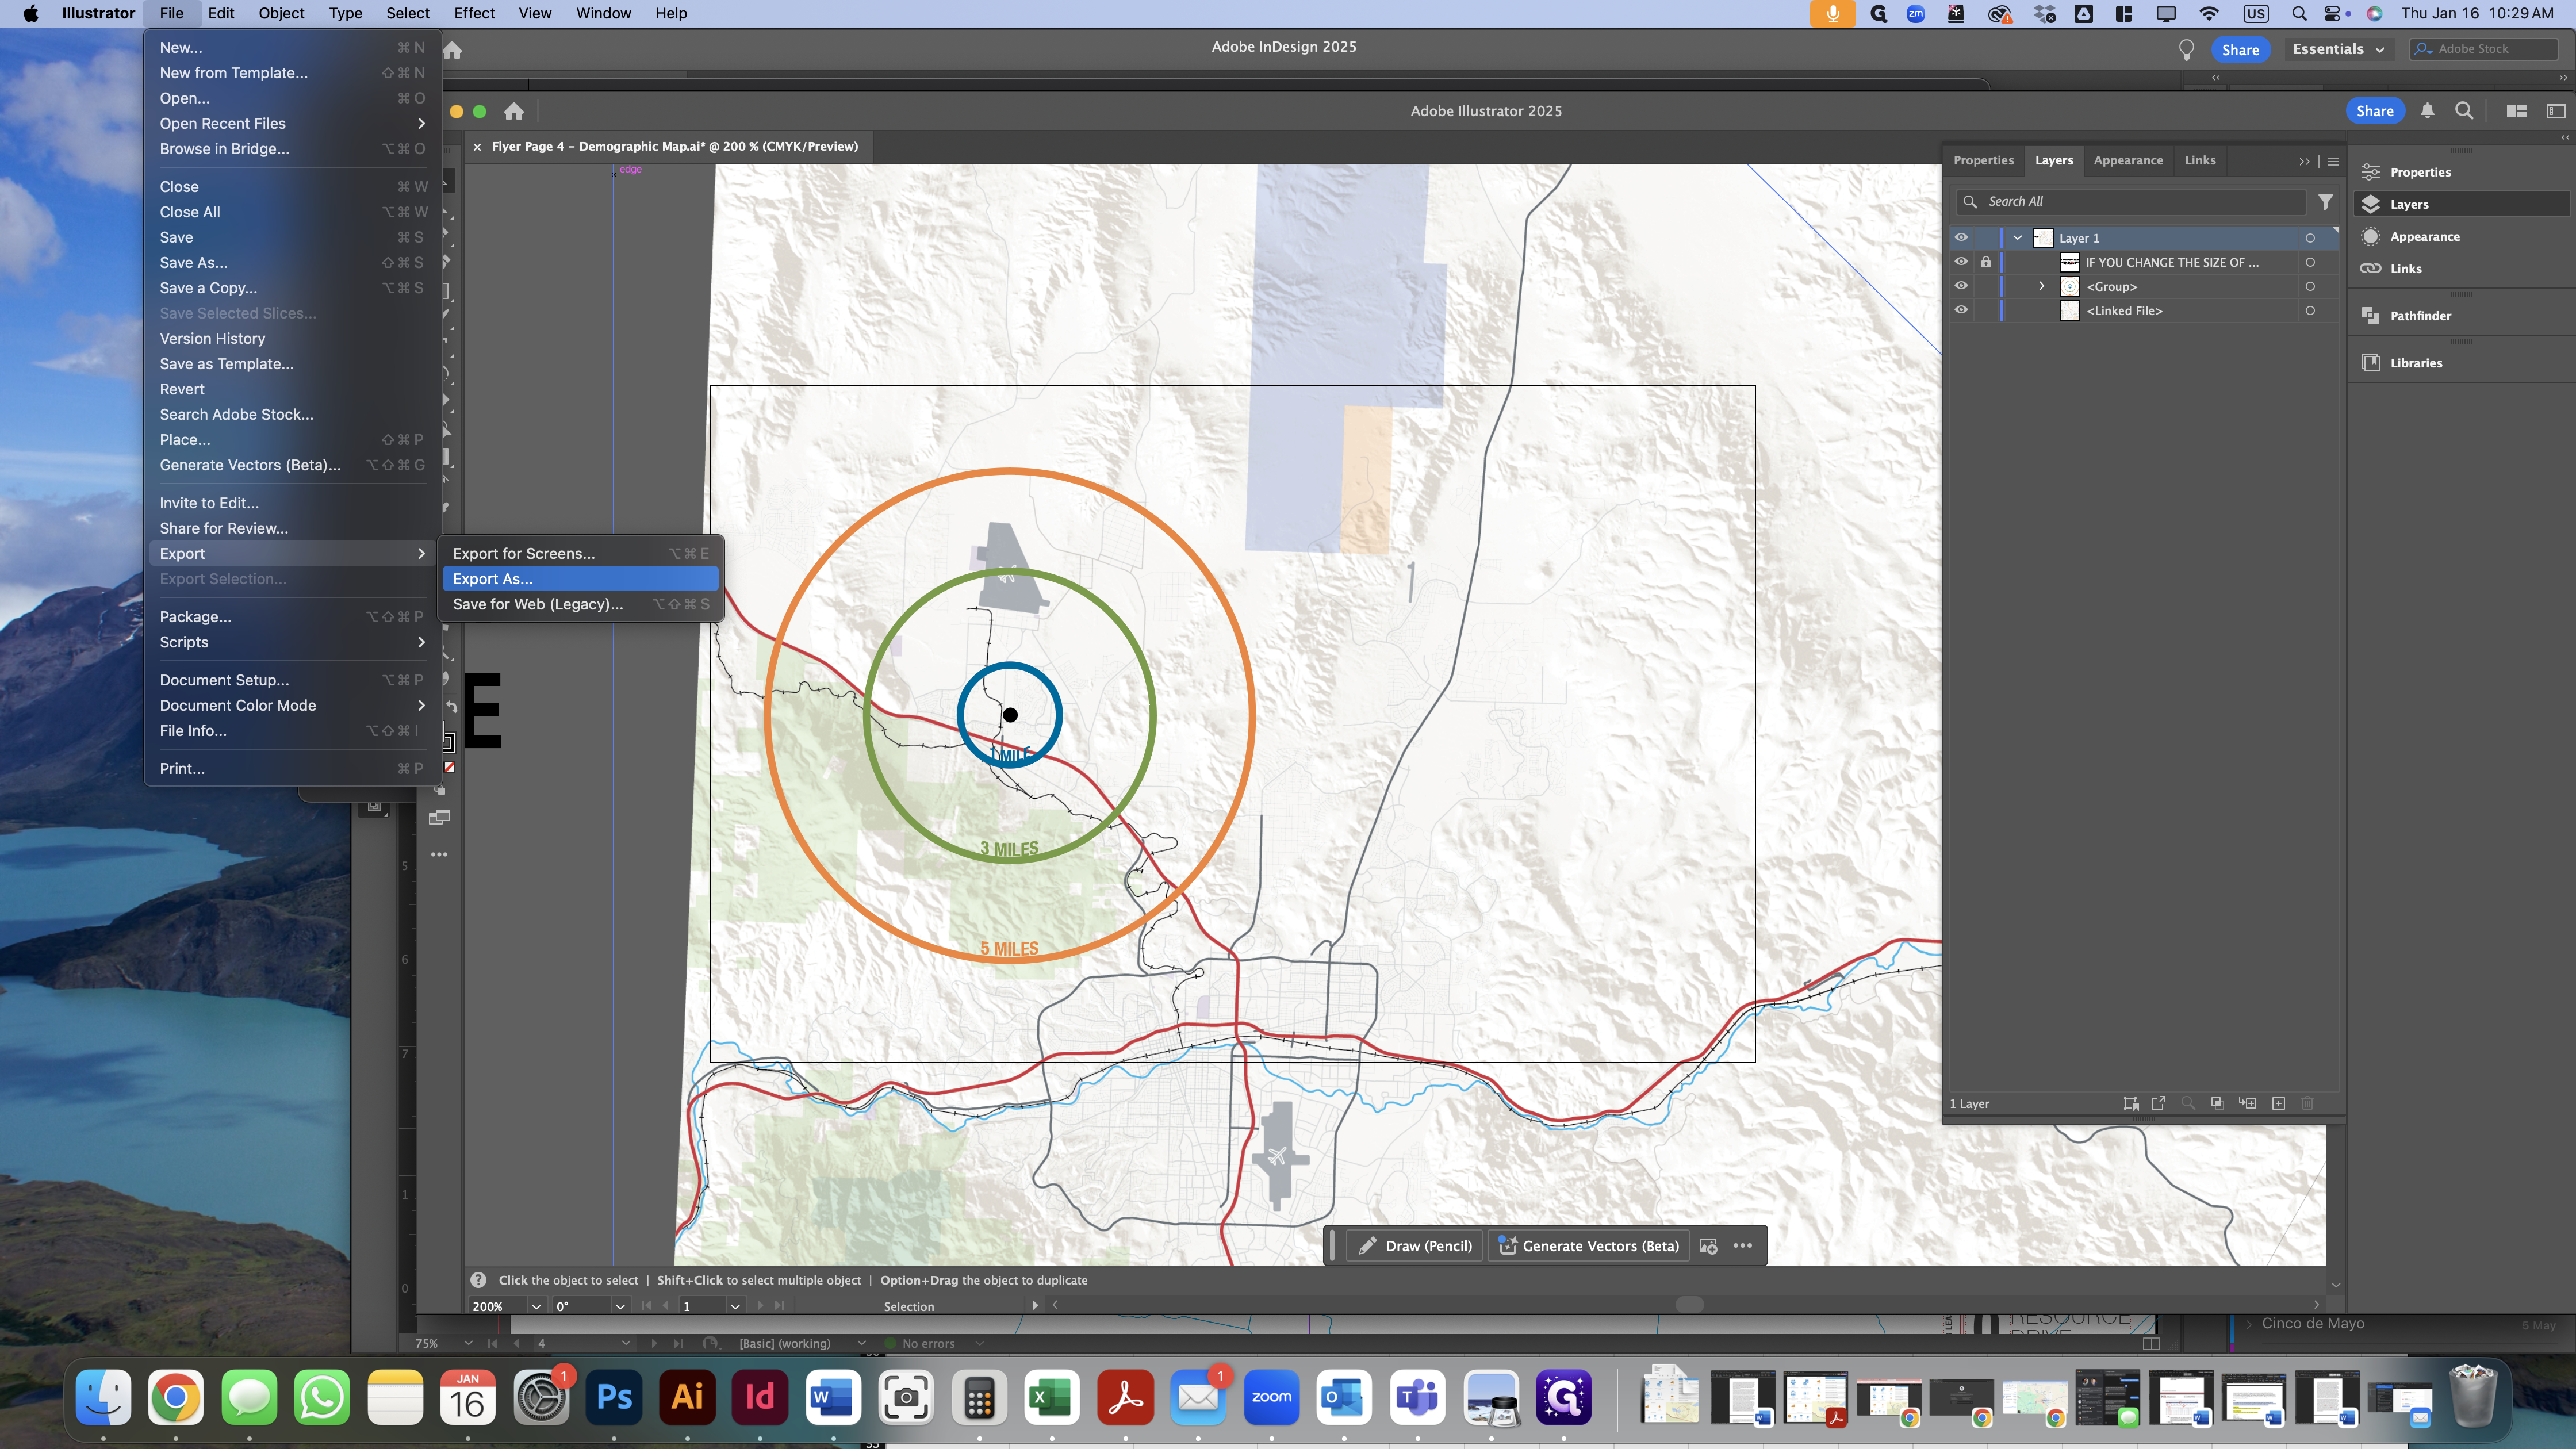Switch to Properties tab in panel
The image size is (2576, 1449).
click(1983, 160)
